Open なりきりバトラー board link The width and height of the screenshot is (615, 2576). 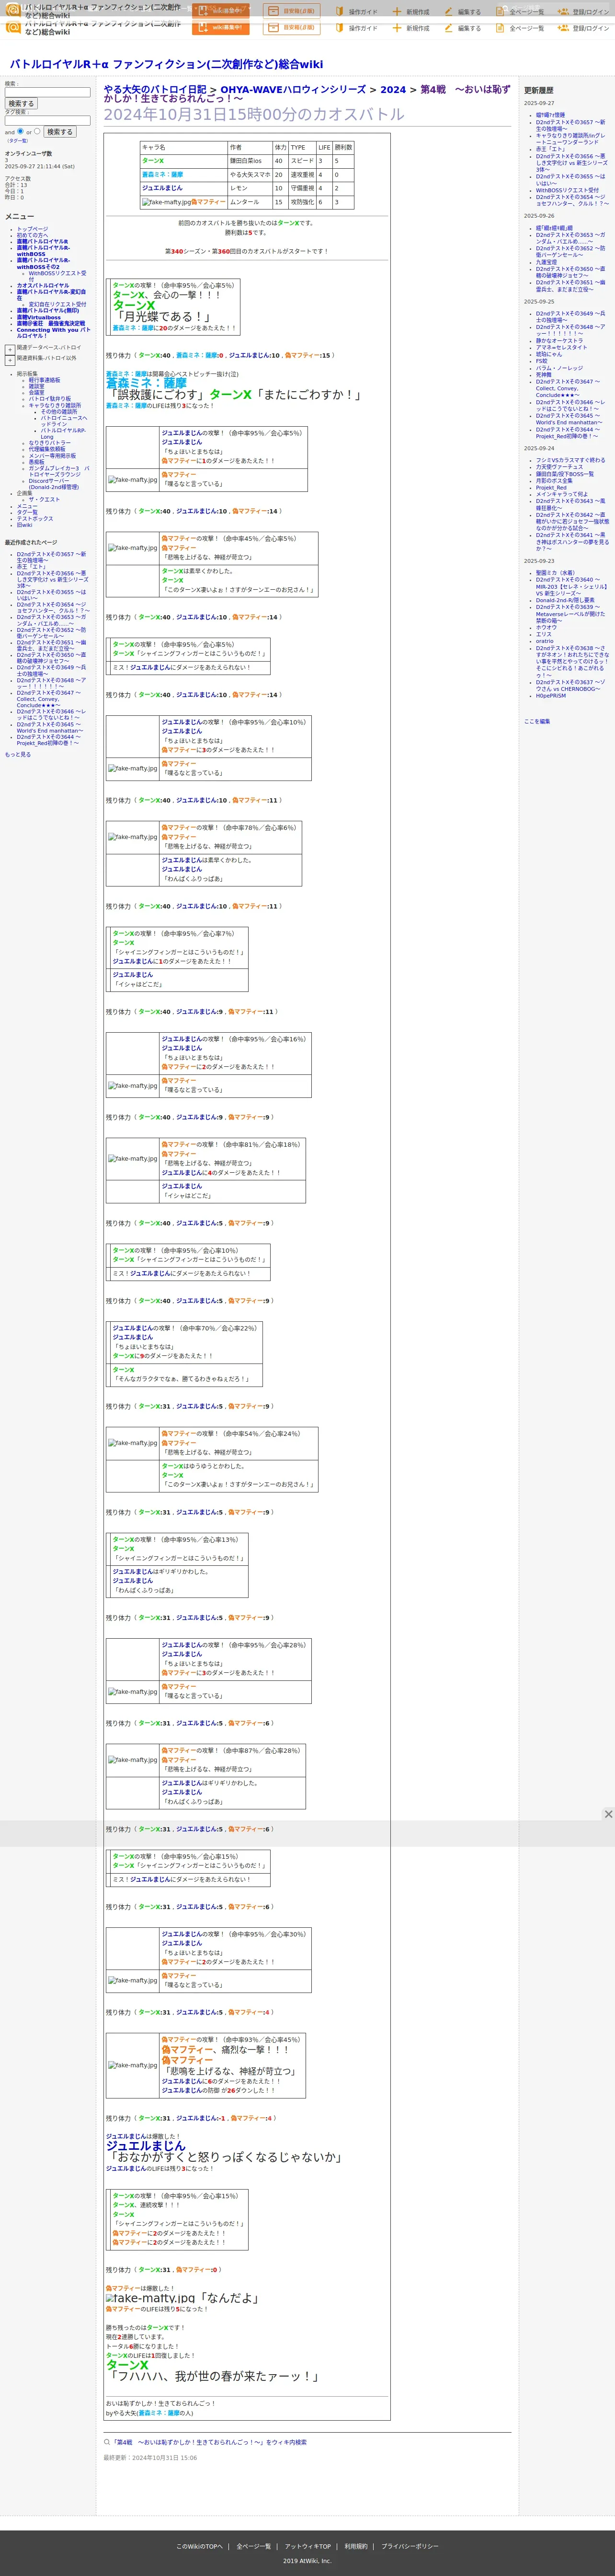(x=49, y=443)
